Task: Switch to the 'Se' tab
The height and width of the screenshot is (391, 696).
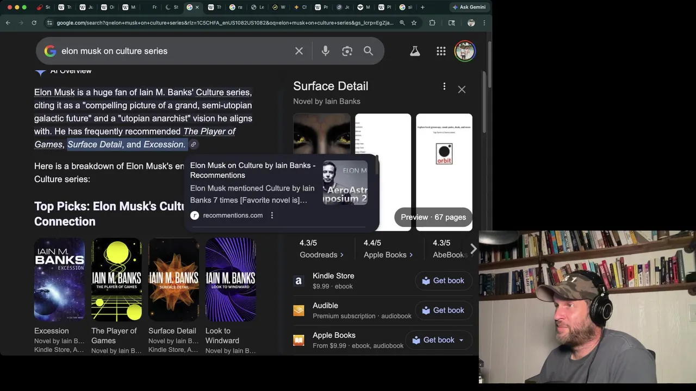Action: pyautogui.click(x=43, y=7)
